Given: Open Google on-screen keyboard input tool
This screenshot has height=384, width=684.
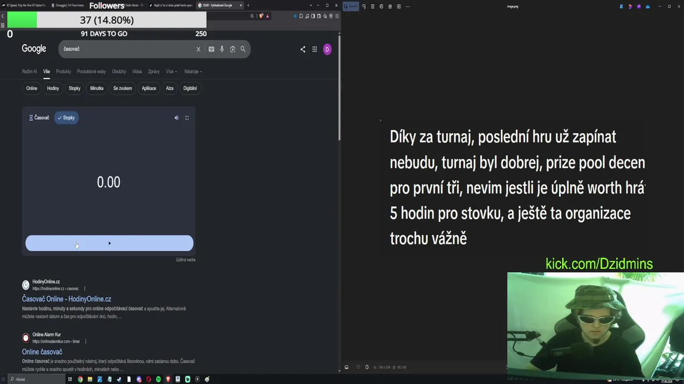Looking at the screenshot, I should tap(212, 49).
